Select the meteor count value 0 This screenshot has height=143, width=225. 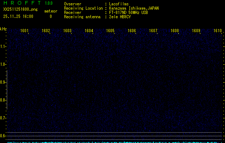[x=50, y=16]
